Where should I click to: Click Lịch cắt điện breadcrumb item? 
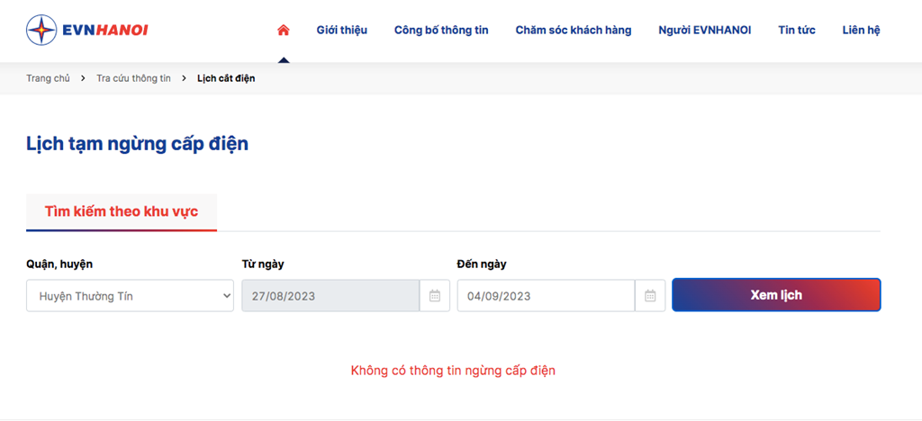coord(226,78)
